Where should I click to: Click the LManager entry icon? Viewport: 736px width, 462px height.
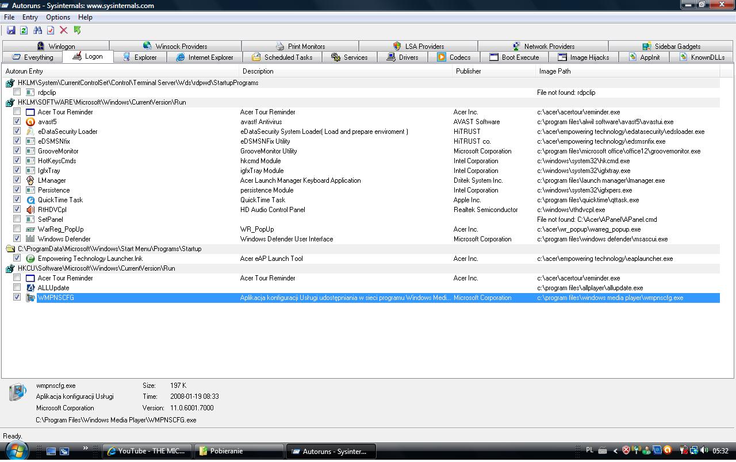coord(30,180)
